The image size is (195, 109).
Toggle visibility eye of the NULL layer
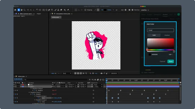(x=14, y=85)
